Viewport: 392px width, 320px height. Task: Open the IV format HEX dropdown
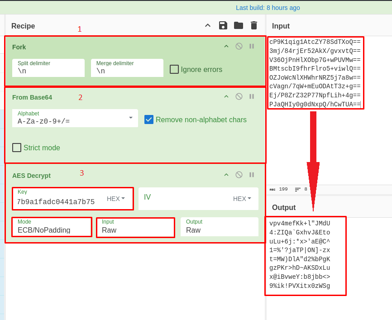pyautogui.click(x=242, y=199)
